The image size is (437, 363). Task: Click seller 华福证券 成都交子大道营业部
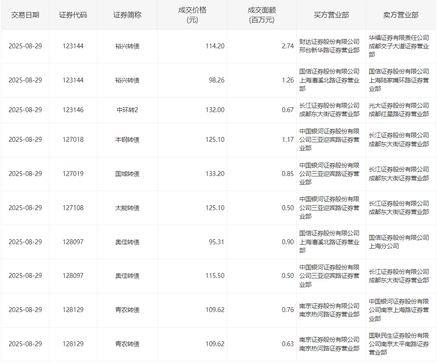(399, 46)
